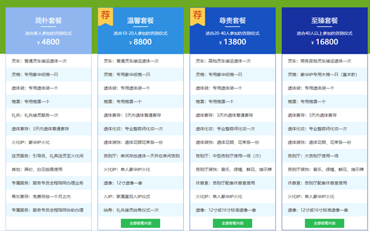The height and width of the screenshot is (231, 370).
Task: Click 至臻套餐 row 火化炉：单人豪华炉火化
Action: (x=325, y=197)
